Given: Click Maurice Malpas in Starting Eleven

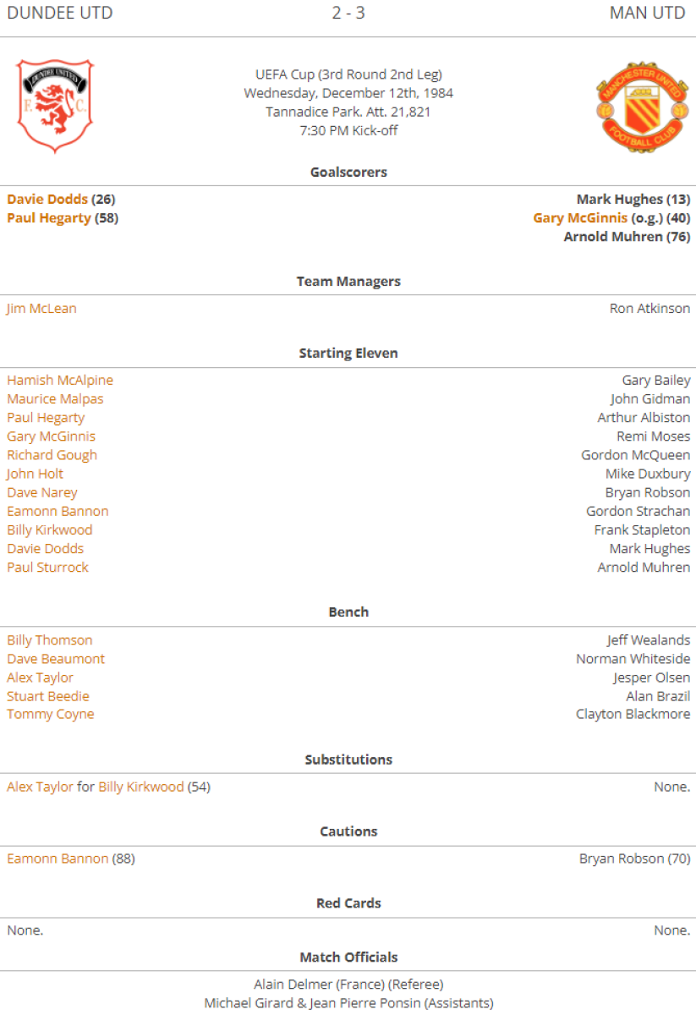Looking at the screenshot, I should 55,399.
